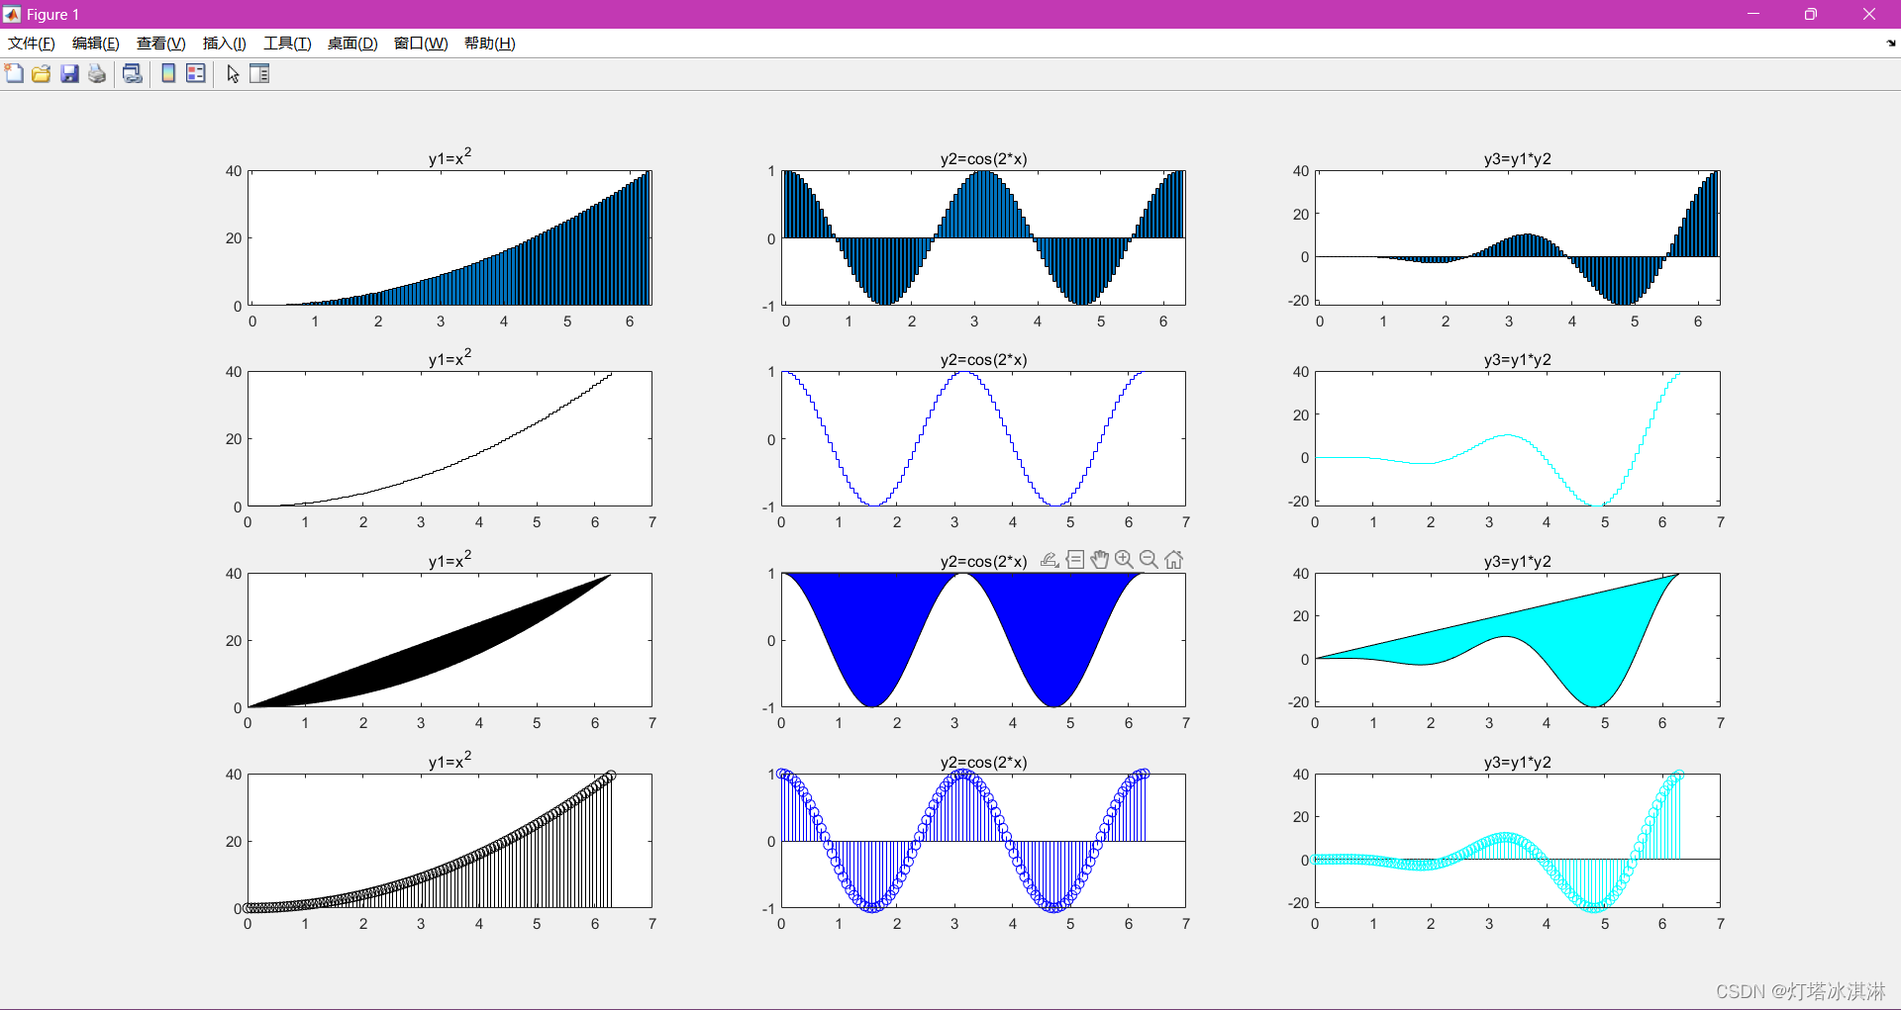
Task: Select the black y1=x² stairs plot
Action: [x=450, y=439]
